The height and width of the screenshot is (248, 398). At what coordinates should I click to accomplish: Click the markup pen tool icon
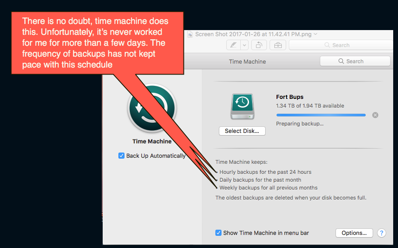234,45
